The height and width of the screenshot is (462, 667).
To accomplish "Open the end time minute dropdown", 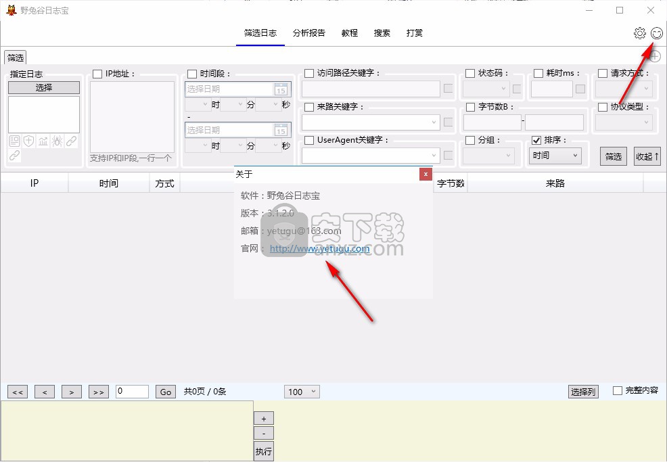I will [x=233, y=146].
